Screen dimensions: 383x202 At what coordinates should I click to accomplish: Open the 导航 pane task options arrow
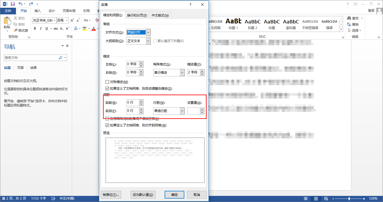point(63,46)
